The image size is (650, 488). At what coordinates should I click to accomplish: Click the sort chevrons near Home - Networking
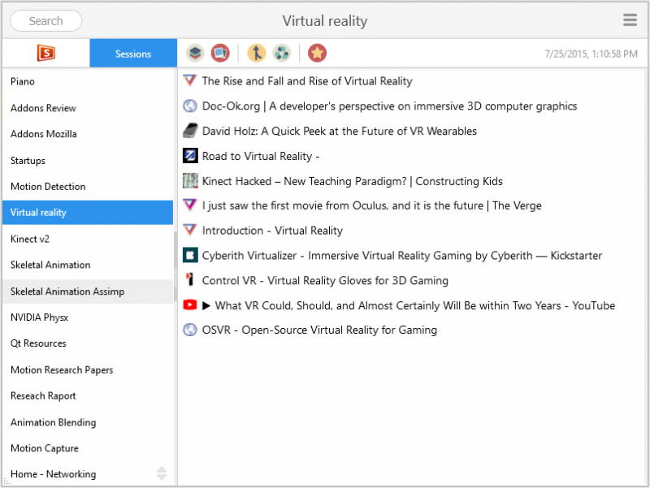161,472
